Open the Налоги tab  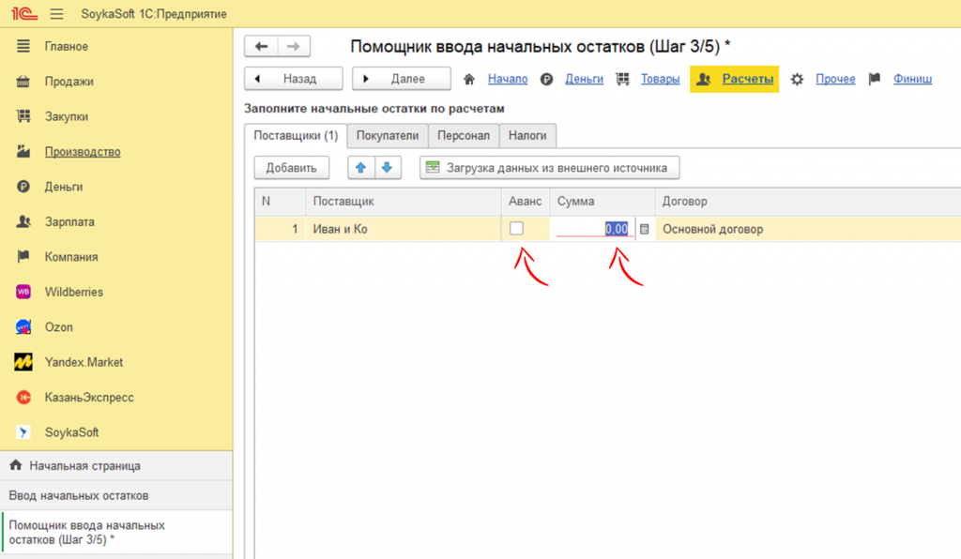pyautogui.click(x=527, y=136)
